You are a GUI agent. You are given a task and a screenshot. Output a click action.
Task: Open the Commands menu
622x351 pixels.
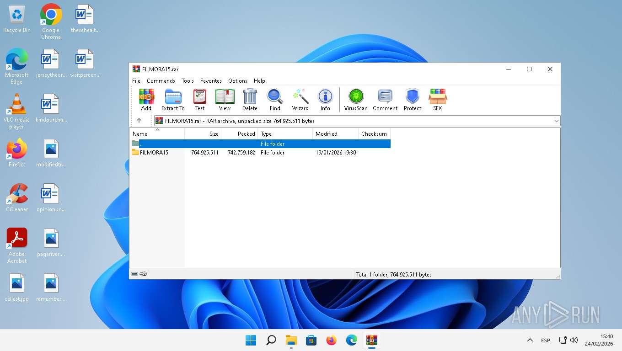click(x=161, y=80)
